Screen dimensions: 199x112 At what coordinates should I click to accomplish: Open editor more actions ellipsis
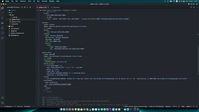point(197,7)
